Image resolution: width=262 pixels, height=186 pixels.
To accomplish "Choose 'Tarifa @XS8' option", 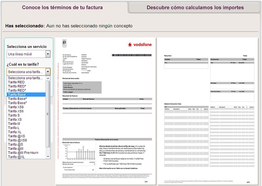I will tap(26, 140).
